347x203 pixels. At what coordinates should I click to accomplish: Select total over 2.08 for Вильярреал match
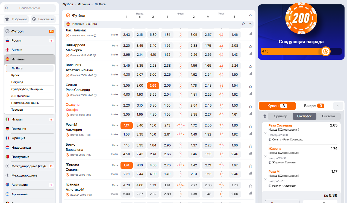(x=235, y=46)
